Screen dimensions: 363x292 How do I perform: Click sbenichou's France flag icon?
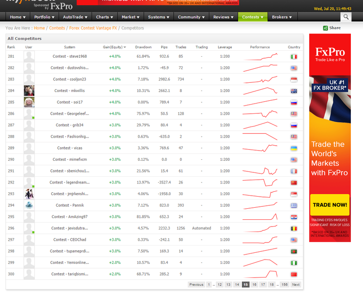coord(294,171)
